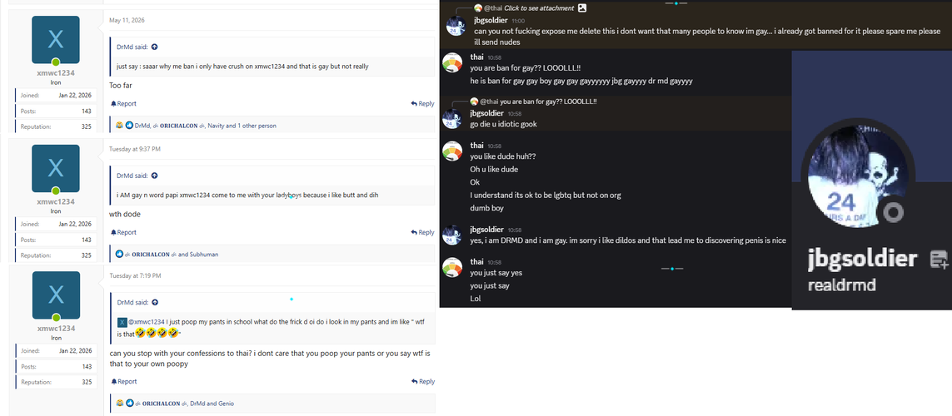
Task: Click the offline status indicator on jbgsoldier's avatar
Action: point(895,211)
